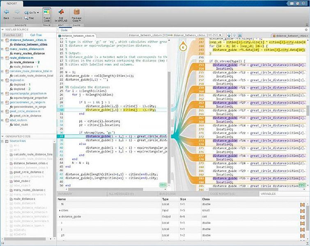
Task: Click the orange icon in the N row
Action: pyautogui.click(x=302, y=205)
